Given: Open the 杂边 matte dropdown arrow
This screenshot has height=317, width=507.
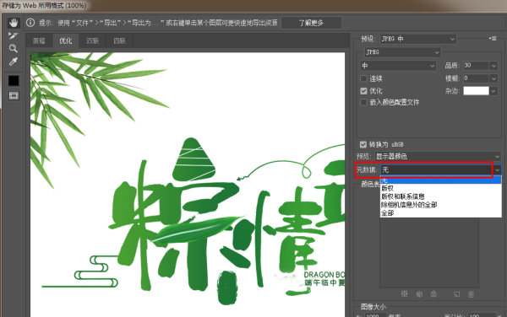Looking at the screenshot, I should pyautogui.click(x=493, y=91).
